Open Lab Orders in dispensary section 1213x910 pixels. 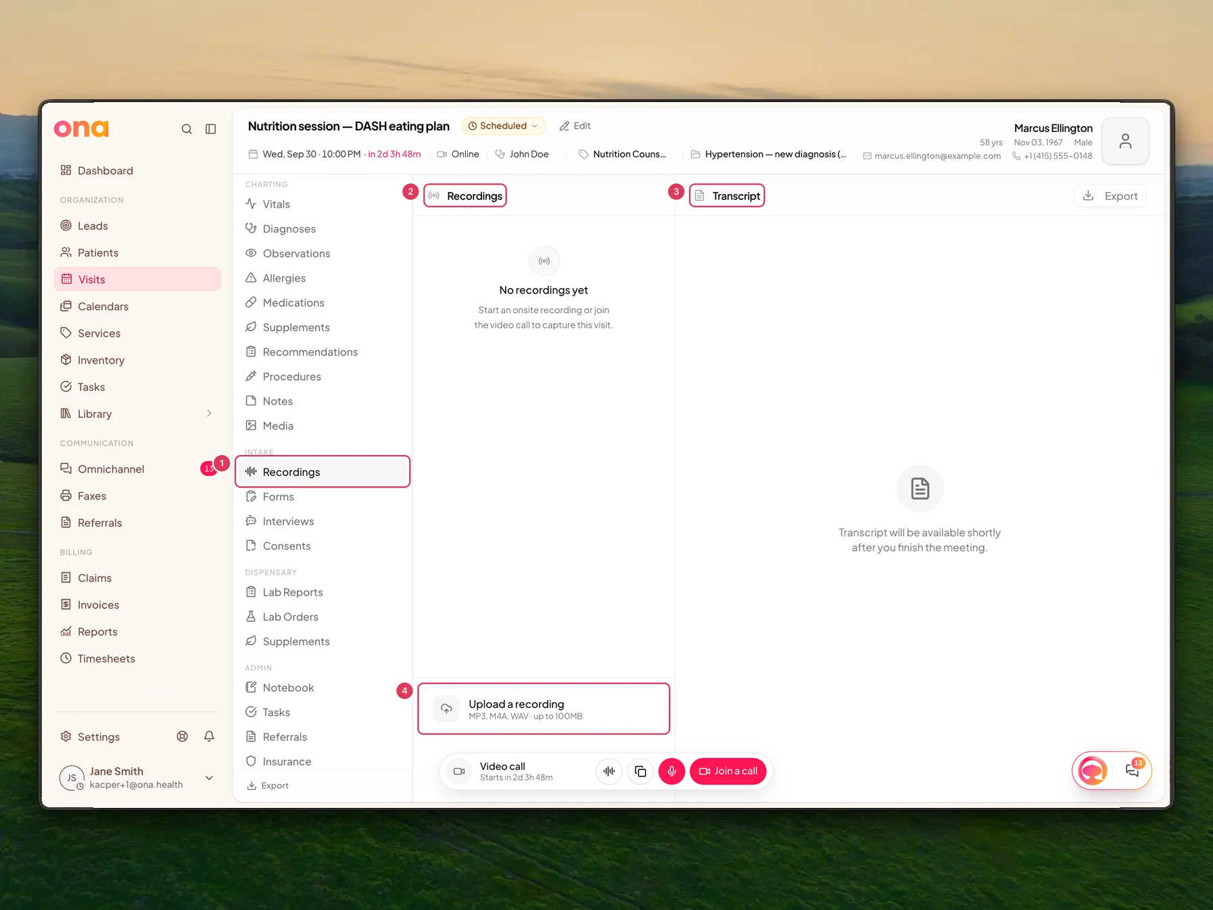pos(323,617)
